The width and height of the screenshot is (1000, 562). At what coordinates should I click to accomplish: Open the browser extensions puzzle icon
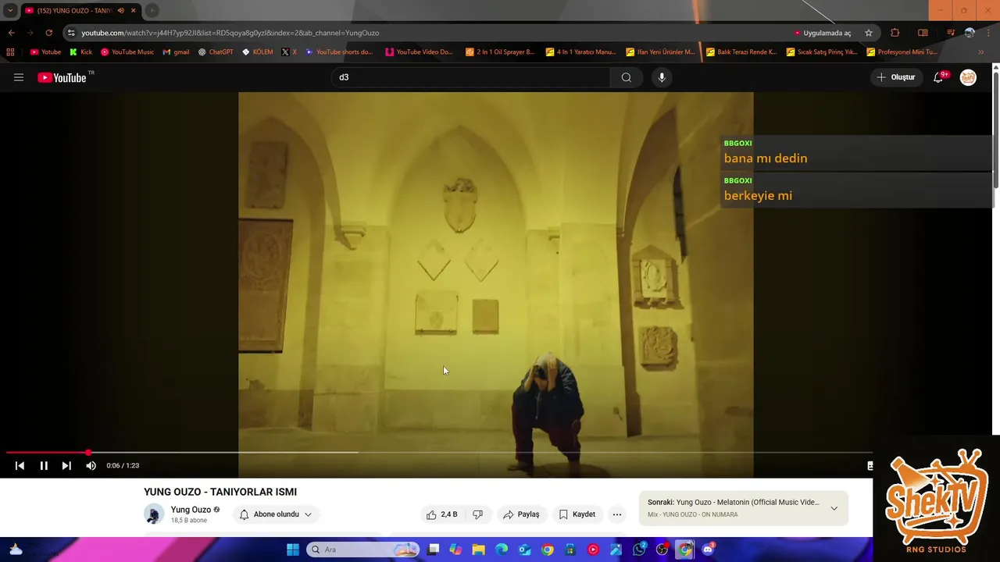(x=895, y=33)
